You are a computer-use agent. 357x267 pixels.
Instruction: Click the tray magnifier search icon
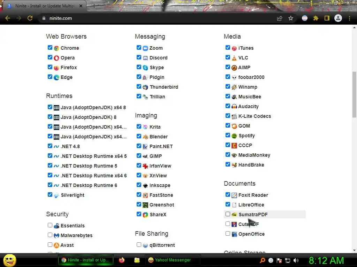tap(262, 260)
